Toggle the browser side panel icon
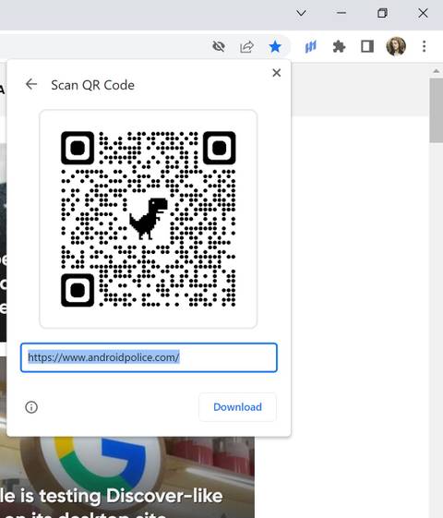443x518 pixels. [367, 46]
